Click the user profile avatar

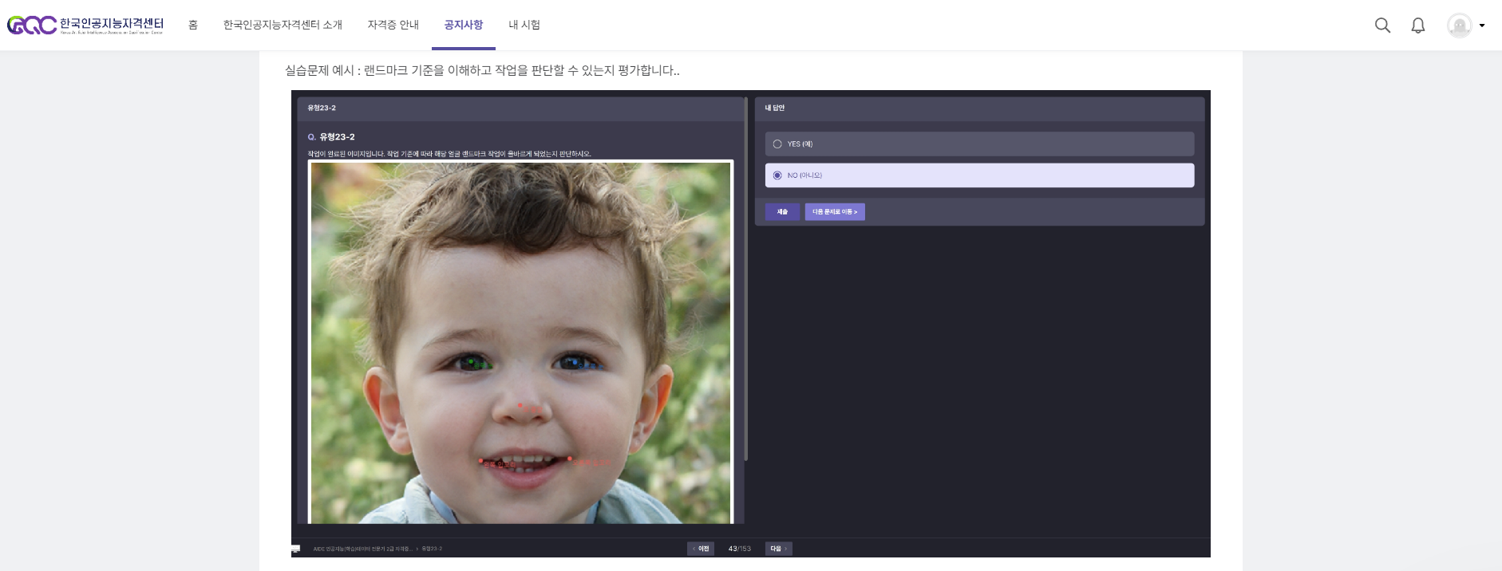tap(1460, 26)
